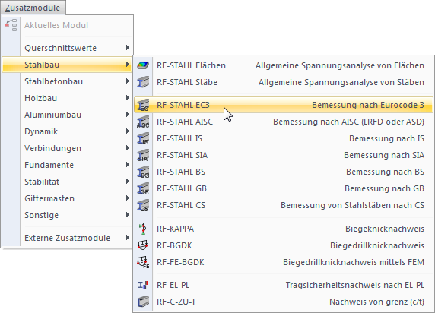Click the RF-STAHL EC3 icon
435x313 pixels.
coord(143,105)
